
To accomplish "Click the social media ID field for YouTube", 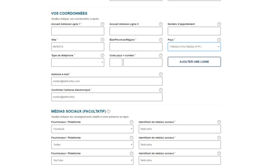I will 180,160.
